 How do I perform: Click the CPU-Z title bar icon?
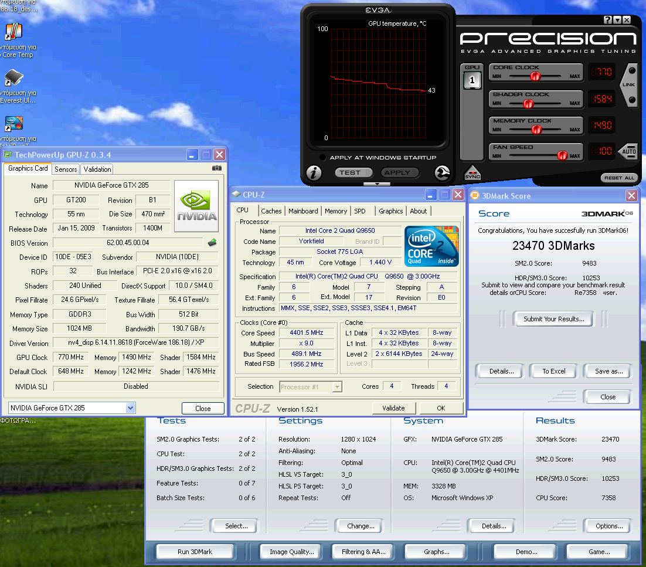(x=236, y=194)
